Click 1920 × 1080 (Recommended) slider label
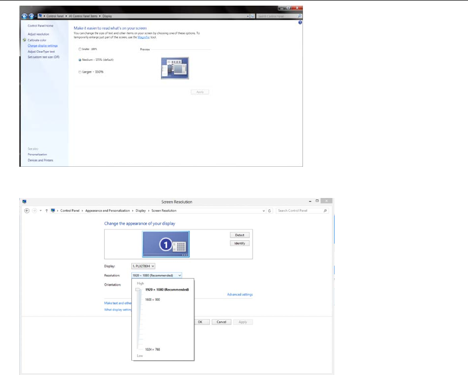This screenshot has width=468, height=375. tap(167, 290)
